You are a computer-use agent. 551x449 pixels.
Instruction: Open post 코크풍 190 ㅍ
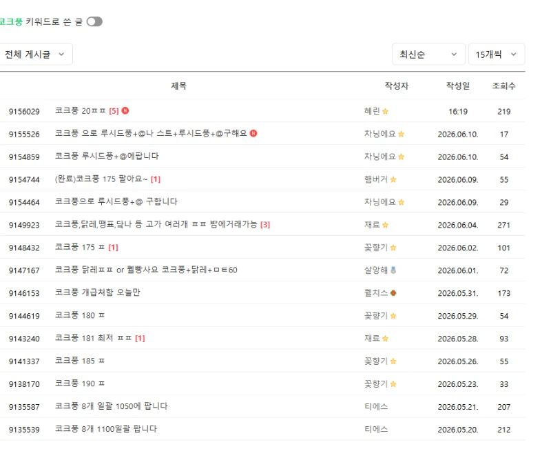(x=80, y=383)
